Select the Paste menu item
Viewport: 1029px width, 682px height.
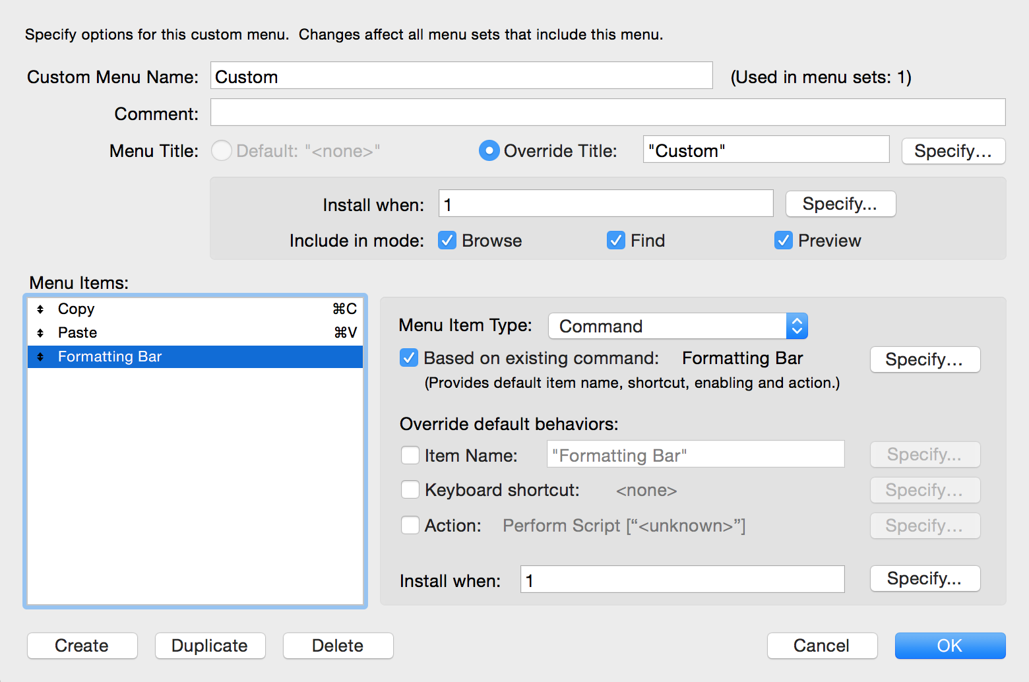[x=195, y=333]
